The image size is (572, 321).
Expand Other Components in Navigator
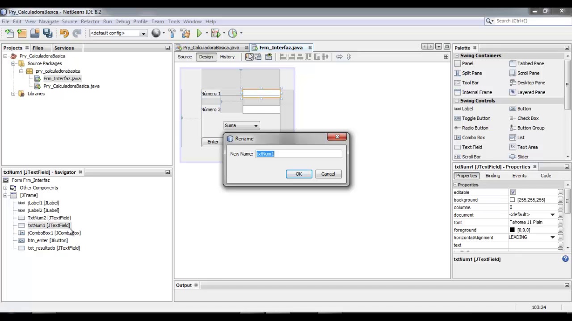coord(5,188)
